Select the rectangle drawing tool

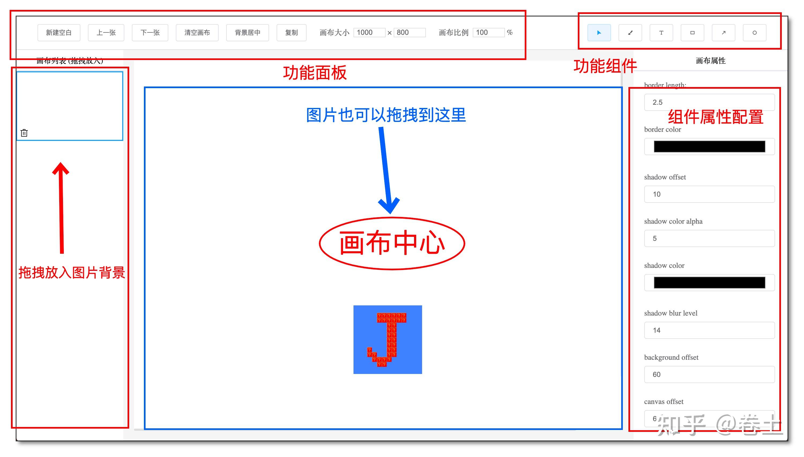pyautogui.click(x=692, y=32)
